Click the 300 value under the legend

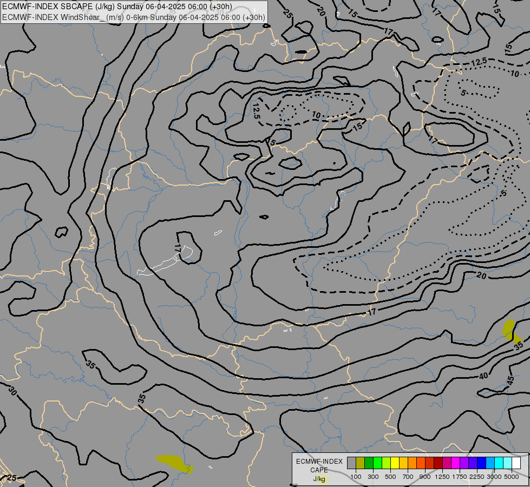click(x=373, y=477)
